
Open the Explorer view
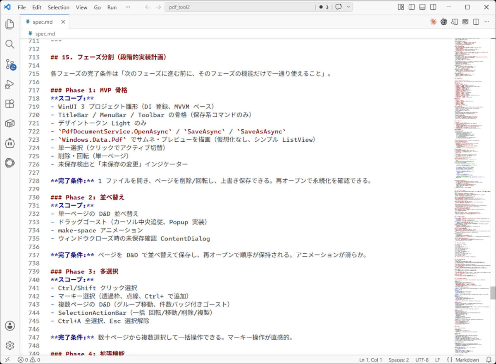coord(10,24)
